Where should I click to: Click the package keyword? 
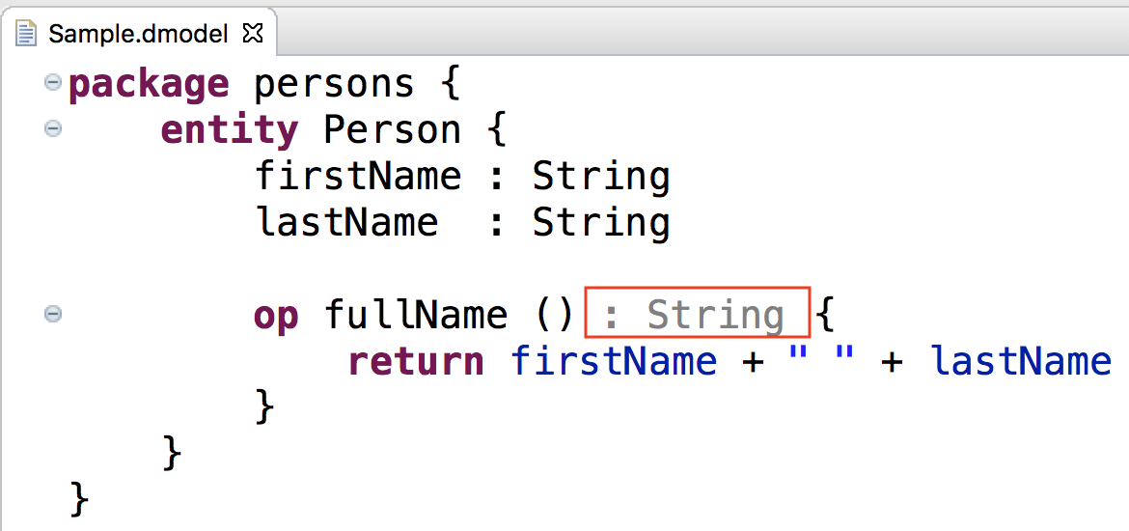[x=149, y=84]
